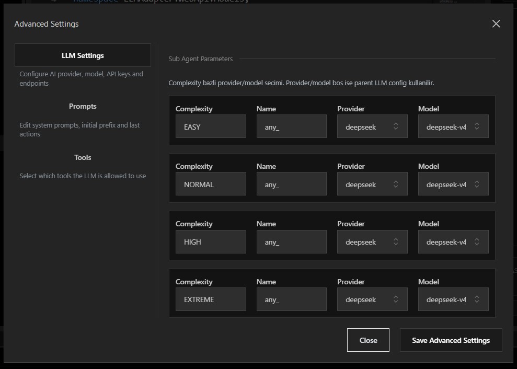This screenshot has width=517, height=369.
Task: Open the Model dropdown in the HIGH row
Action: coord(453,241)
